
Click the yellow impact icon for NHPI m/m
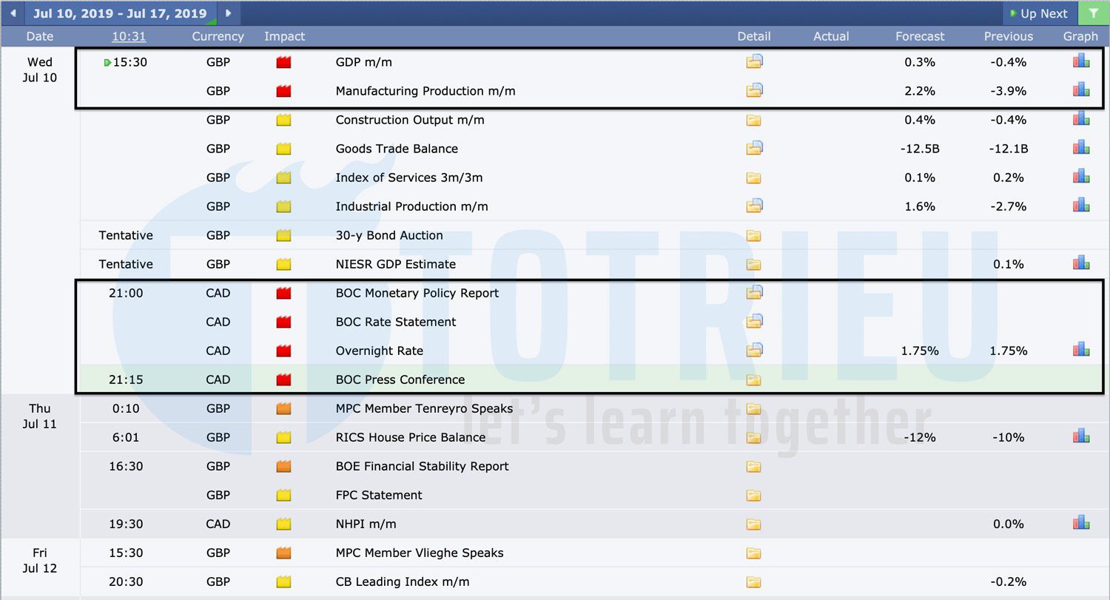point(283,523)
